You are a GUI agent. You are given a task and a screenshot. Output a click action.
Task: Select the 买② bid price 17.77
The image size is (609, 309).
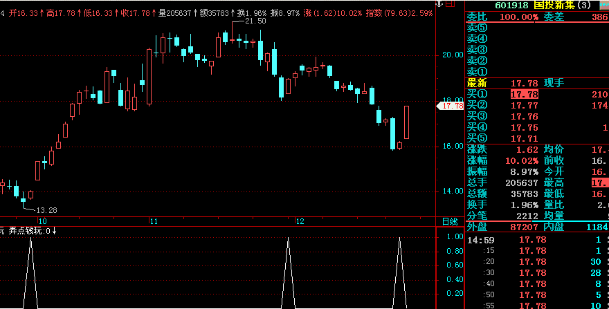point(524,105)
